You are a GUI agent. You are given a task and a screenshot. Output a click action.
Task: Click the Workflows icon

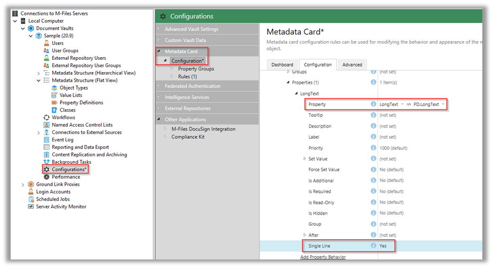pyautogui.click(x=46, y=117)
